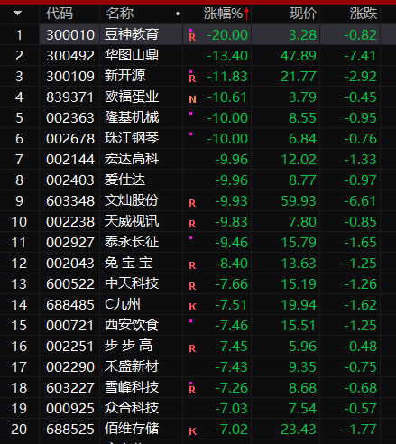Select row 8 爱仕达
The height and width of the screenshot is (444, 396).
[198, 180]
